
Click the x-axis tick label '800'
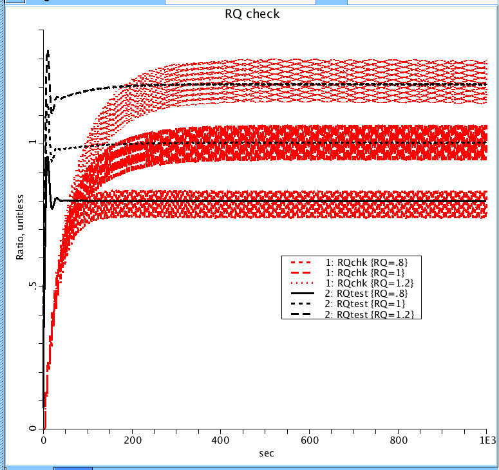coord(399,440)
